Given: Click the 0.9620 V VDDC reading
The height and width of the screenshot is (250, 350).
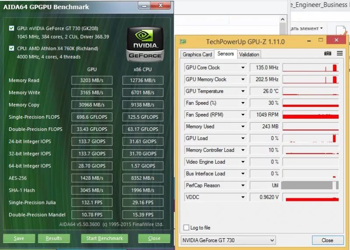Looking at the screenshot, I should (x=265, y=197).
